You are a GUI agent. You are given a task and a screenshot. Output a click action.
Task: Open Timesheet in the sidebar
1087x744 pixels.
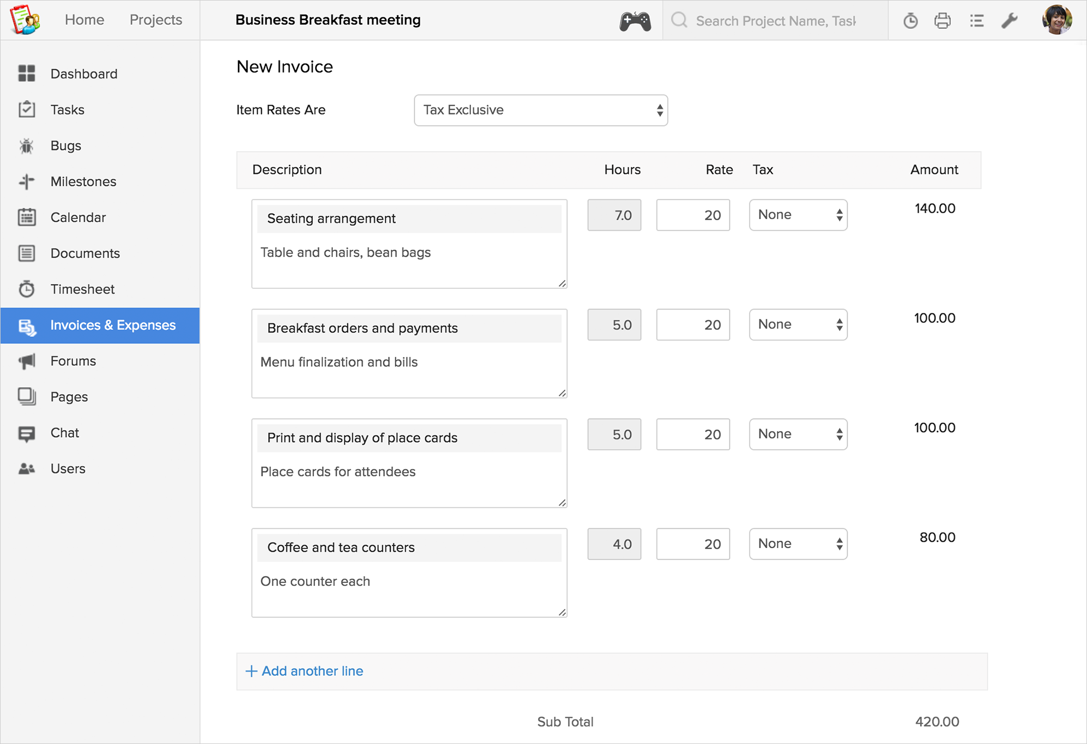[x=82, y=289]
